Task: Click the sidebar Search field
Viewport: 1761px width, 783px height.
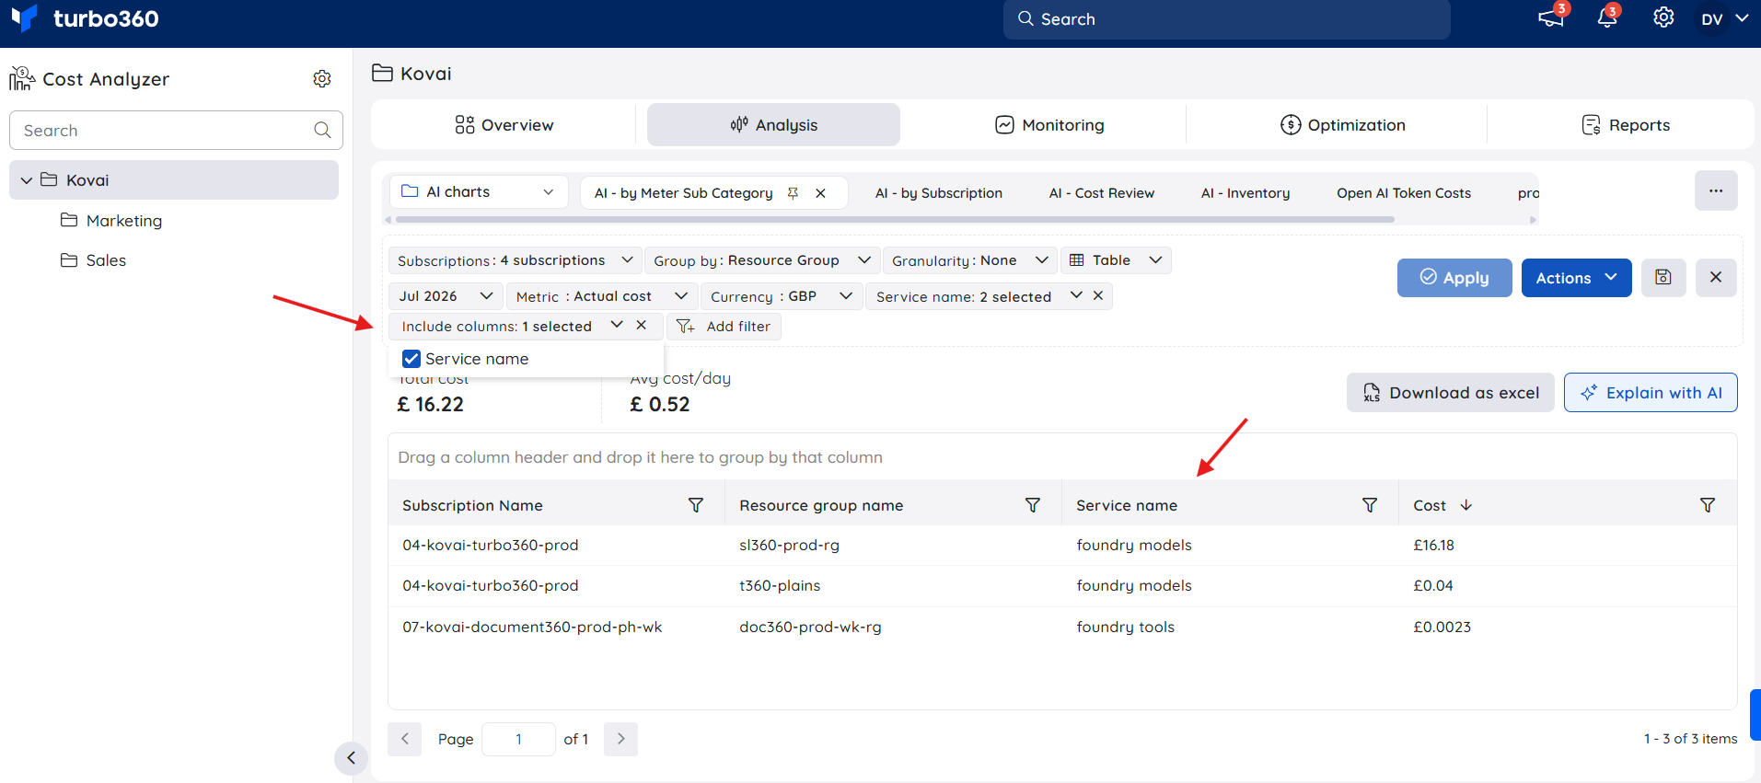Action: (x=176, y=131)
